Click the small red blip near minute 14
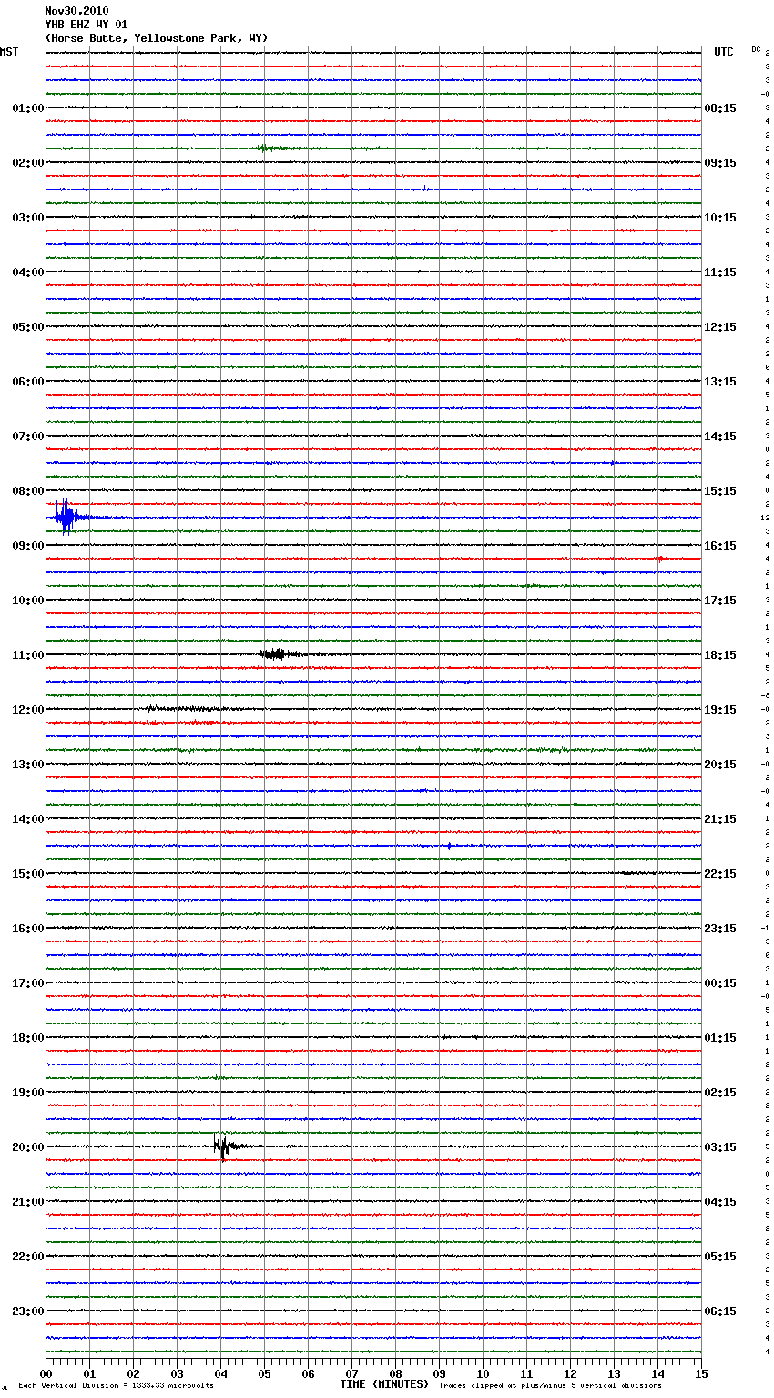Viewport: 774px width, 1398px height. [x=659, y=559]
